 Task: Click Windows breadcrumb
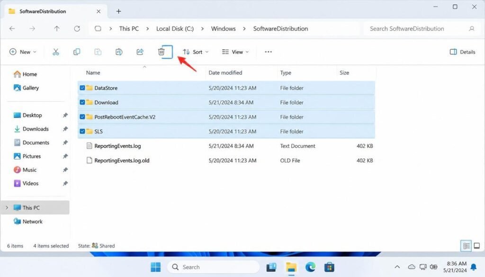tap(224, 28)
